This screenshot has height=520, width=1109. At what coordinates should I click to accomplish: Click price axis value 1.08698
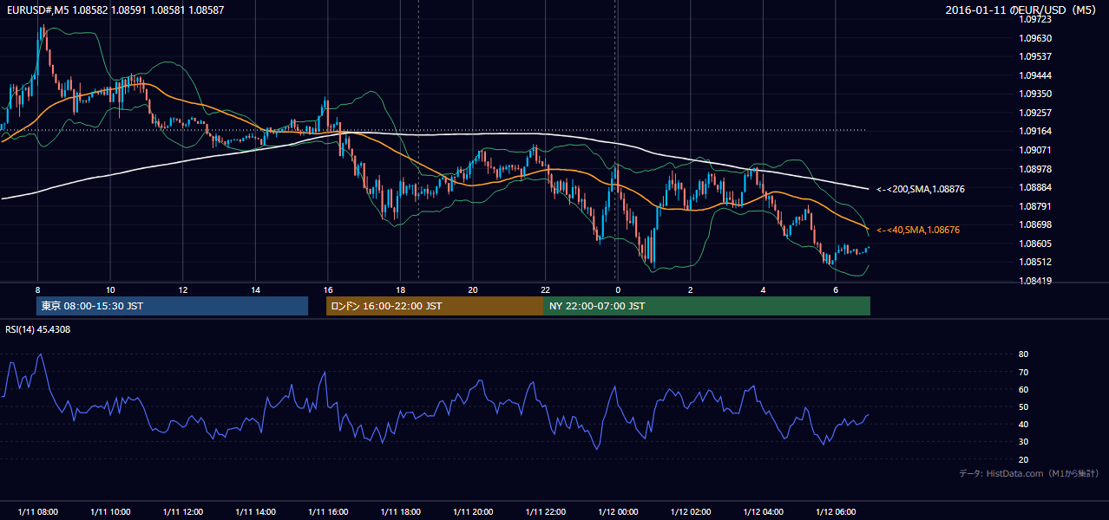[1036, 224]
